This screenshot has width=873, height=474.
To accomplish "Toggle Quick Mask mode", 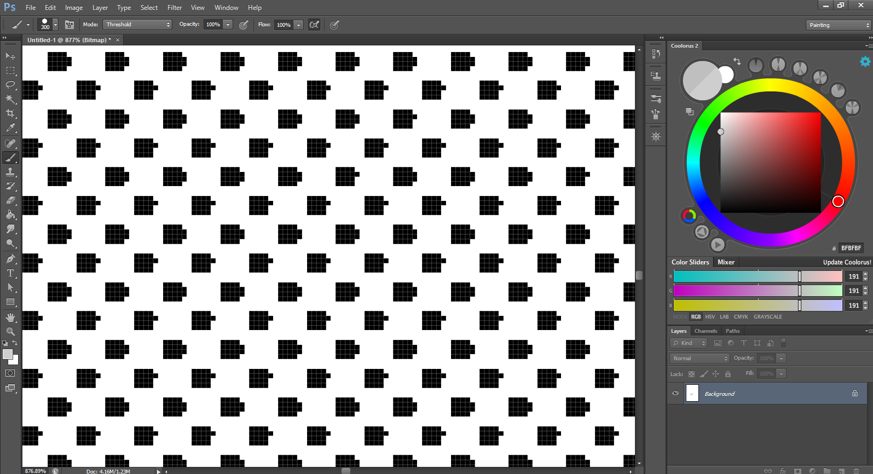I will [x=10, y=373].
